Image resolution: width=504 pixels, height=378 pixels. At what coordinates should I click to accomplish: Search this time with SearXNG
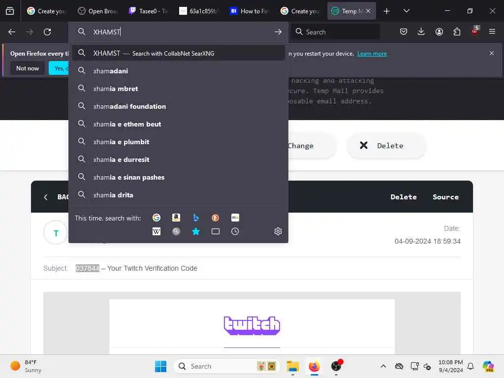pos(176,231)
